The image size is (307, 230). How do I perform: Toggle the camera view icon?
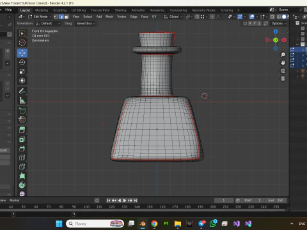pyautogui.click(x=283, y=71)
